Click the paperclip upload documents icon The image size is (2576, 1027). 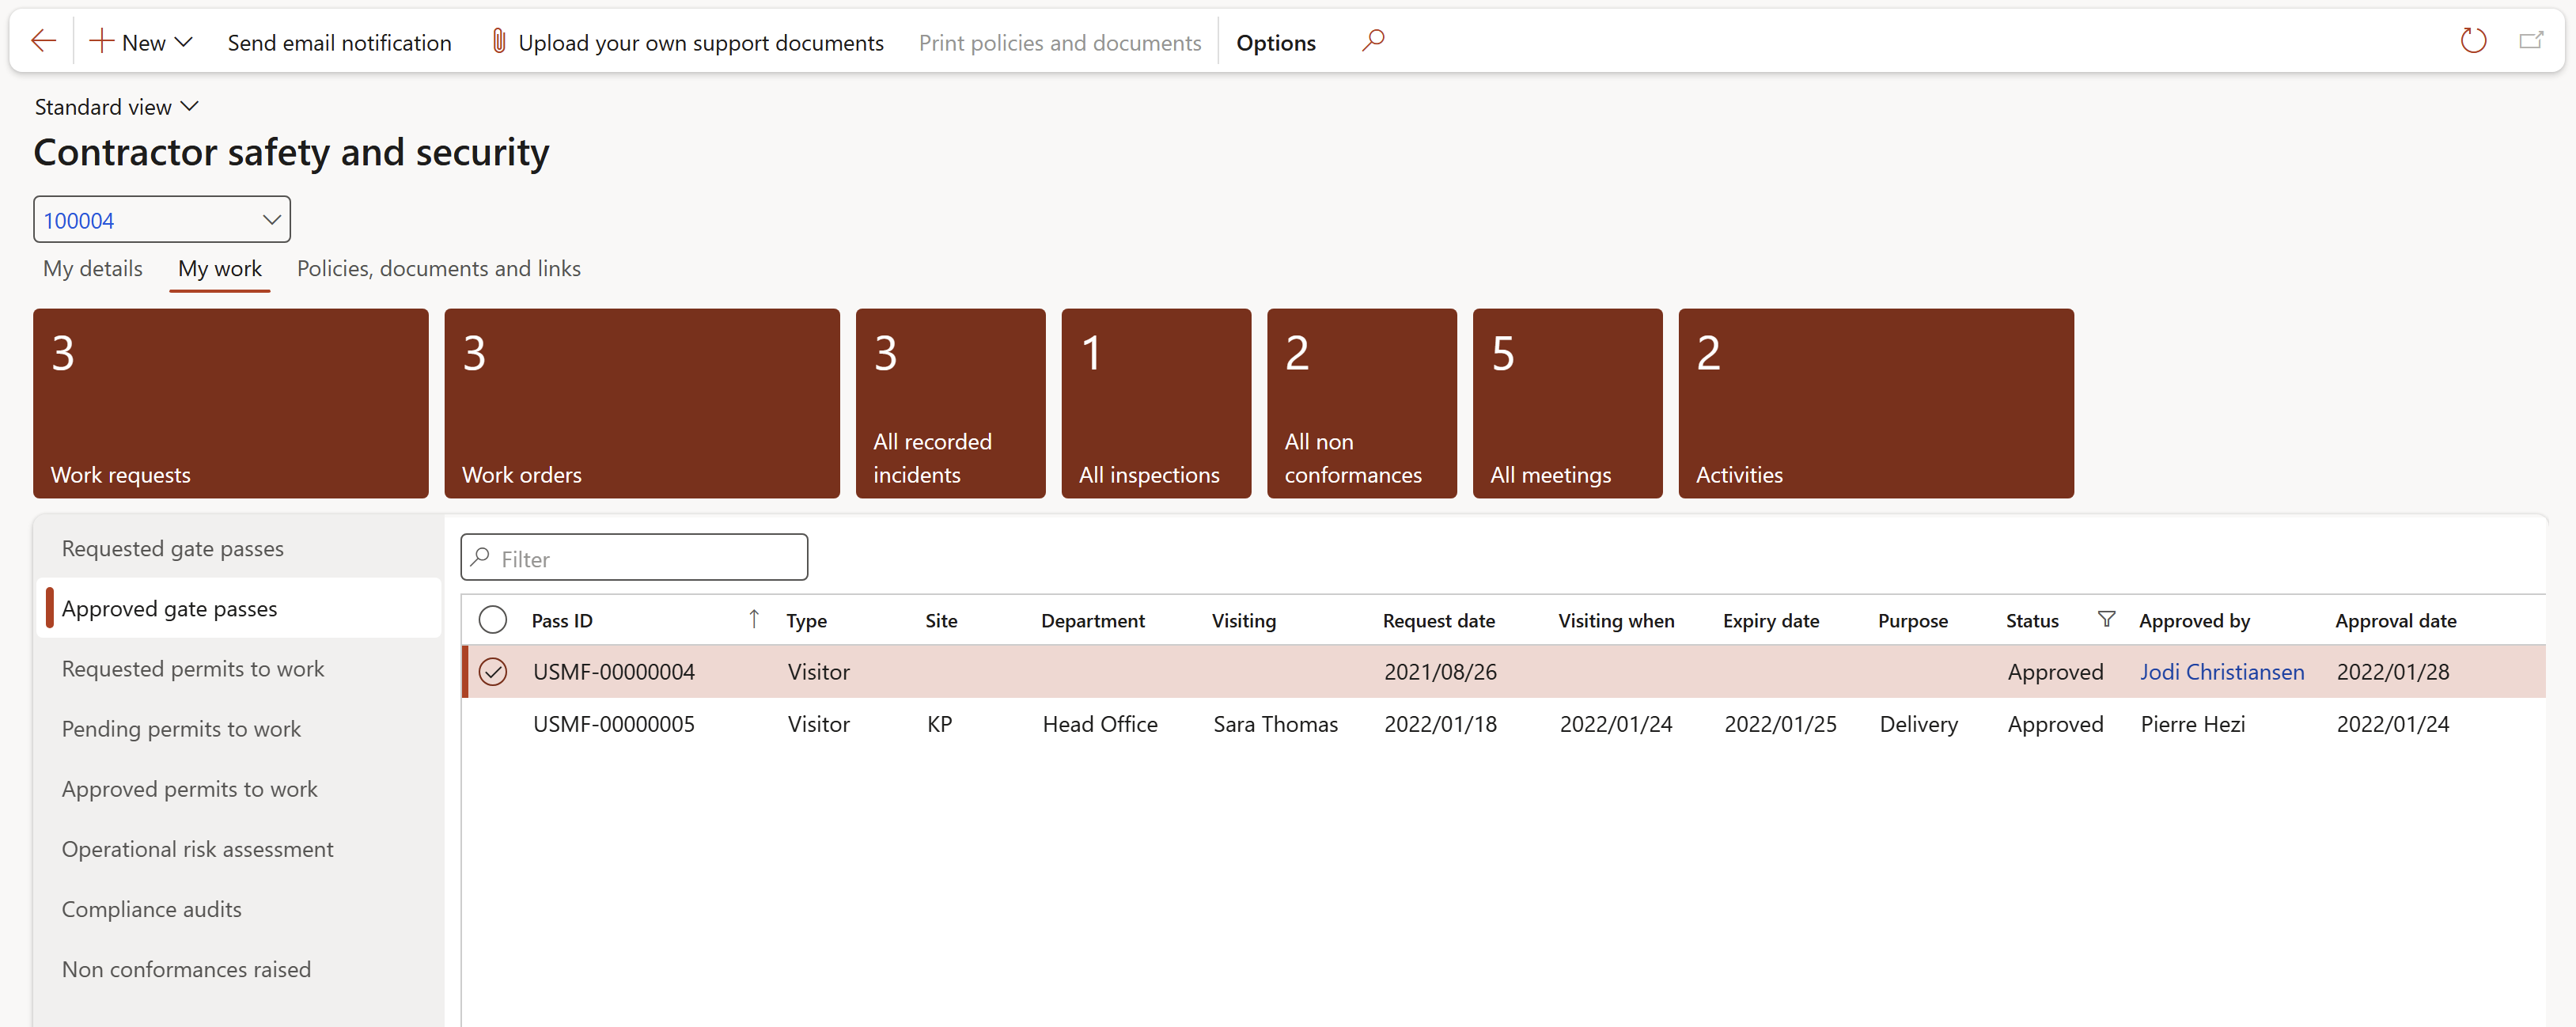pyautogui.click(x=498, y=41)
